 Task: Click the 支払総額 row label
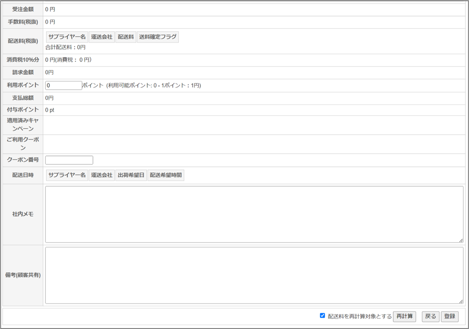click(x=23, y=98)
